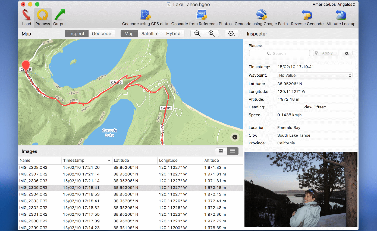Select the Map view tab

[x=129, y=34]
